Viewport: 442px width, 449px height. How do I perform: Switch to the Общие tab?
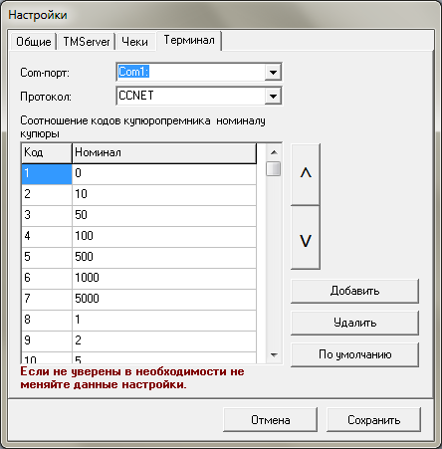click(34, 42)
